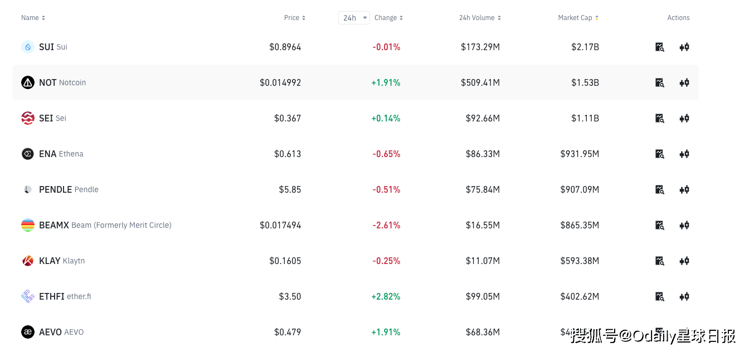Click the ENA details icon

click(659, 154)
